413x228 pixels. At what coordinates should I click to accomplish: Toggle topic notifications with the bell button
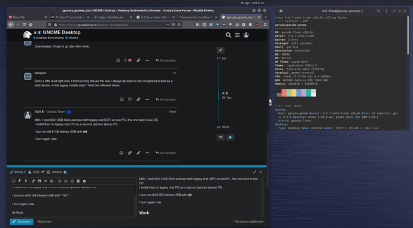[230, 137]
